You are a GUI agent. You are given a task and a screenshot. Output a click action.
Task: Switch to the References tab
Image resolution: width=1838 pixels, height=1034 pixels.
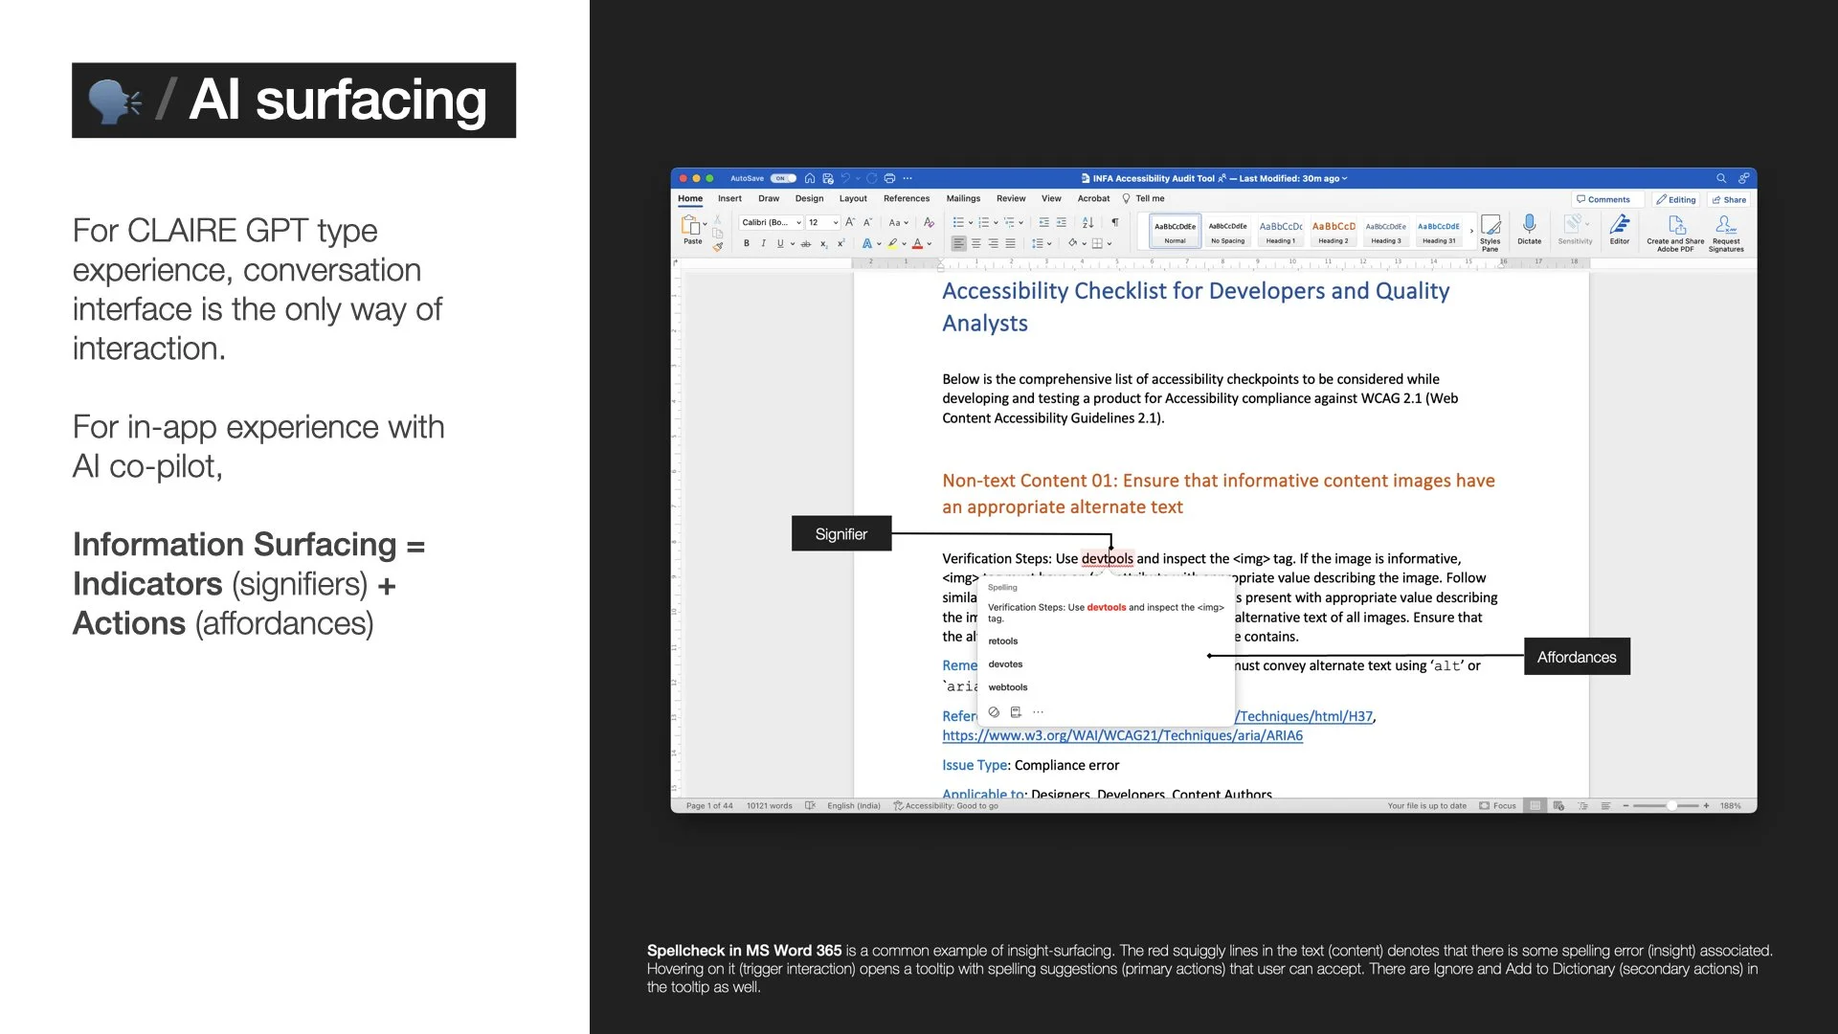(906, 199)
